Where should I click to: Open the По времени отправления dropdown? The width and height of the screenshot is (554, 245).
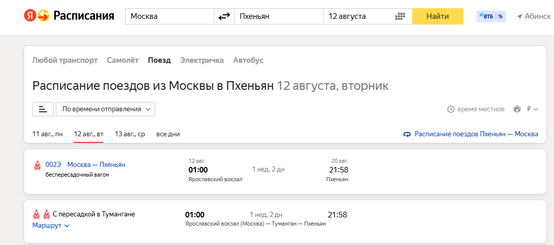tap(105, 109)
